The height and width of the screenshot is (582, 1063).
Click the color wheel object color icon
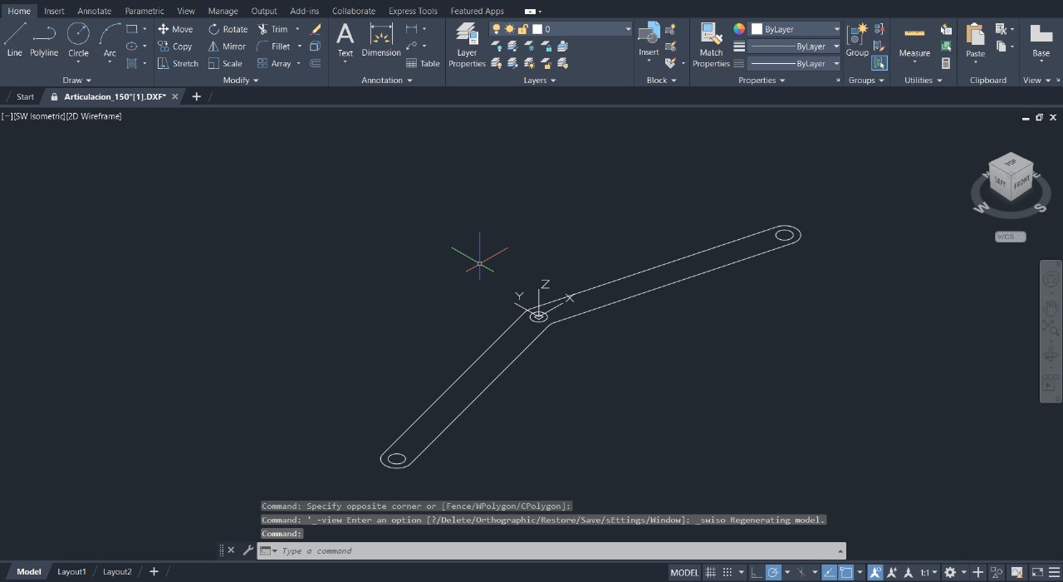pos(739,29)
